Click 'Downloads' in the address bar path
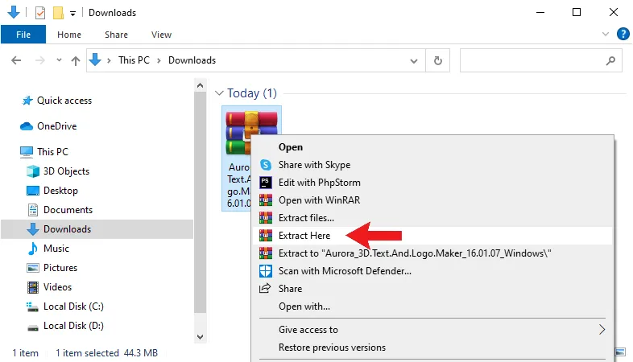The height and width of the screenshot is (362, 633). pyautogui.click(x=192, y=60)
